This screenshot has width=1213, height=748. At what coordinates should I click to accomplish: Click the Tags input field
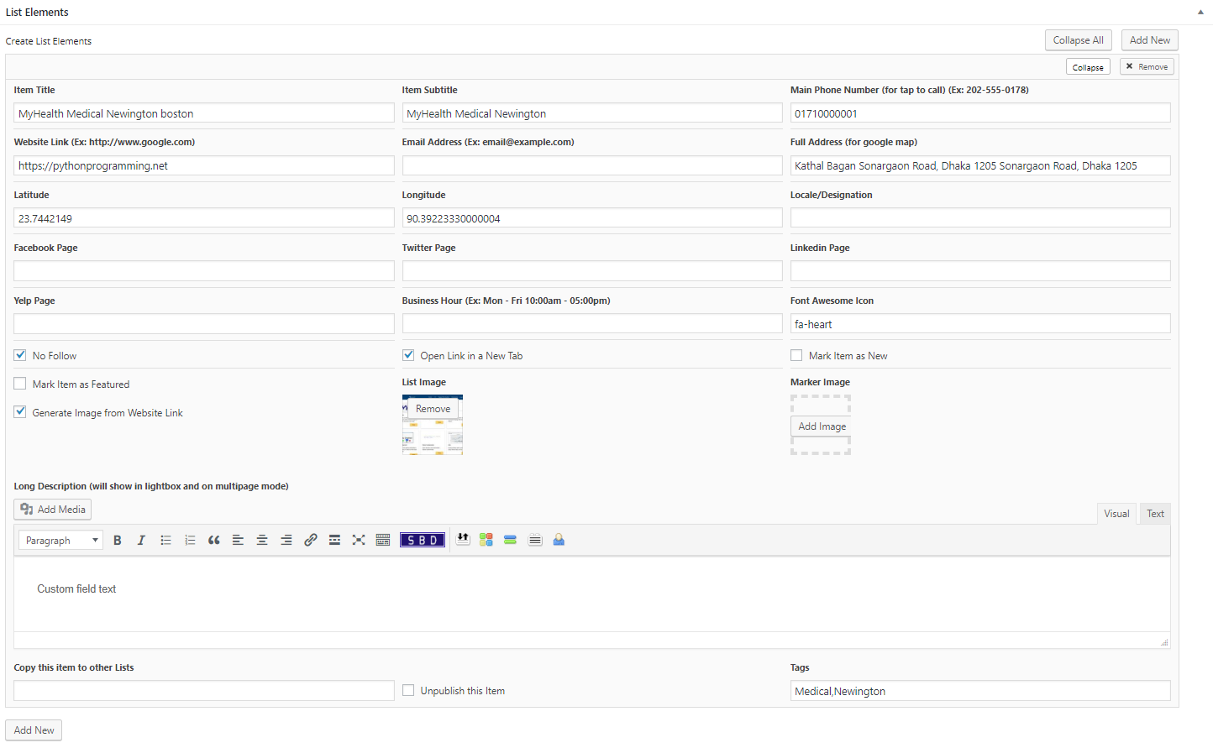(x=980, y=691)
